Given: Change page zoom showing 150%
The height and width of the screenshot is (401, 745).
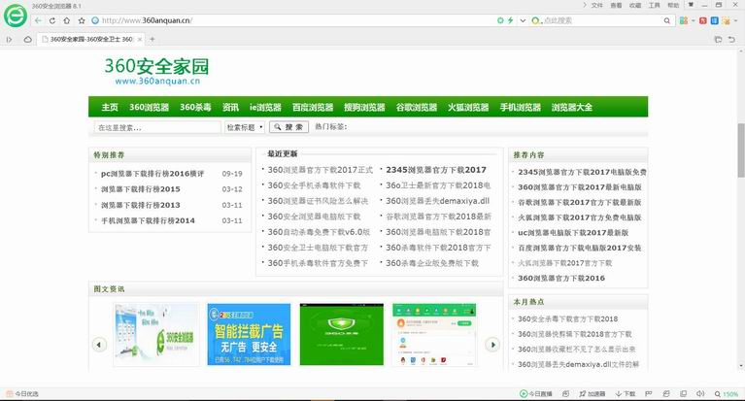Looking at the screenshot, I should 727,394.
